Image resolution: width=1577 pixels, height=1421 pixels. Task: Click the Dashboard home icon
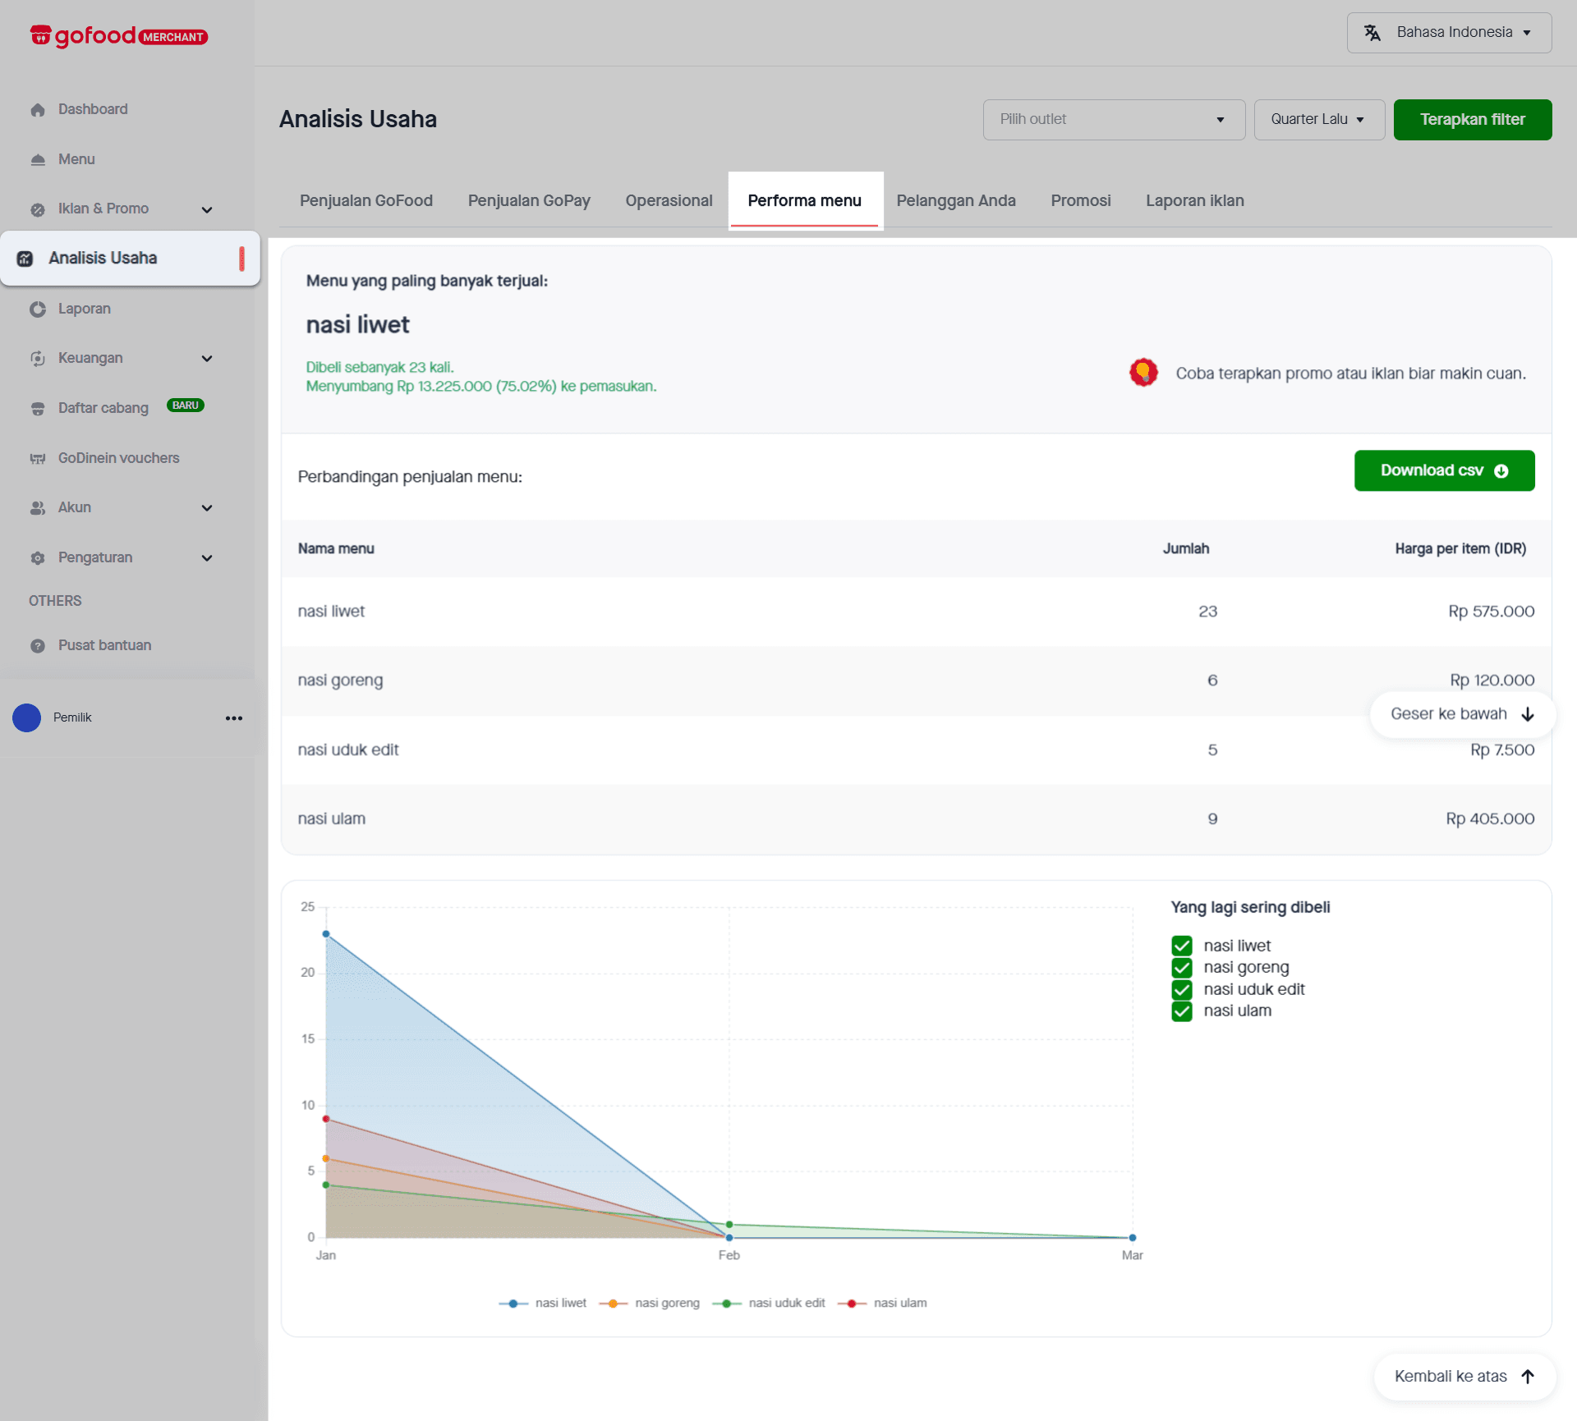pyautogui.click(x=38, y=110)
